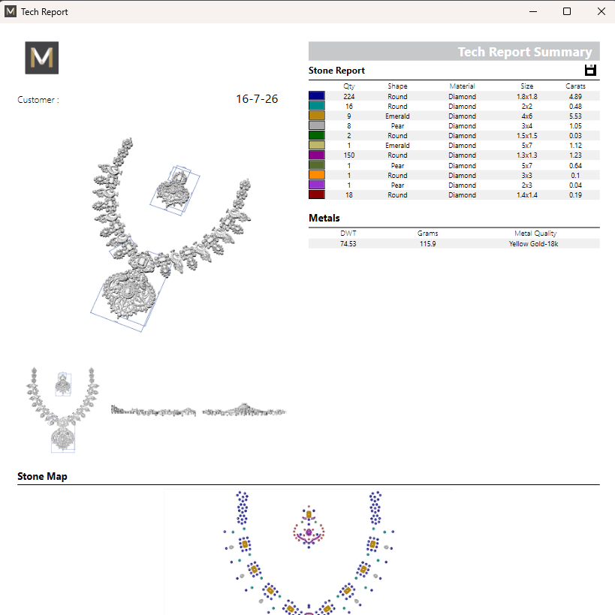Select the gray swatch for the 3x4 Pear stones
Screen dimensions: 615x615
[317, 125]
